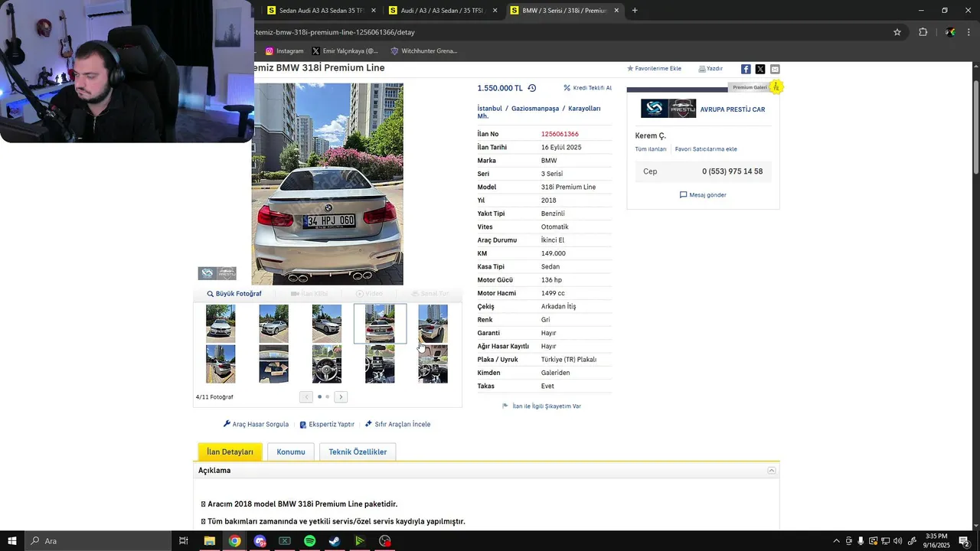Screen dimensions: 980x551
Task: Click the AVRUPA PRESTİJ CAR store name
Action: tap(733, 109)
